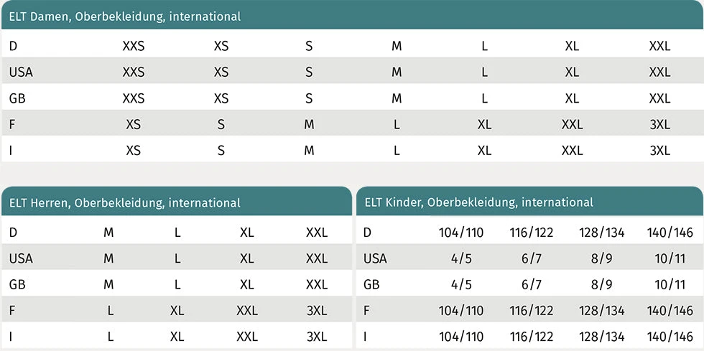Image resolution: width=704 pixels, height=351 pixels.
Task: Select the F row label in Kinder table
Action: (x=367, y=311)
